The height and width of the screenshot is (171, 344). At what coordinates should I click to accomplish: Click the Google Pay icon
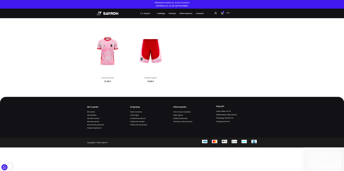click(x=234, y=141)
